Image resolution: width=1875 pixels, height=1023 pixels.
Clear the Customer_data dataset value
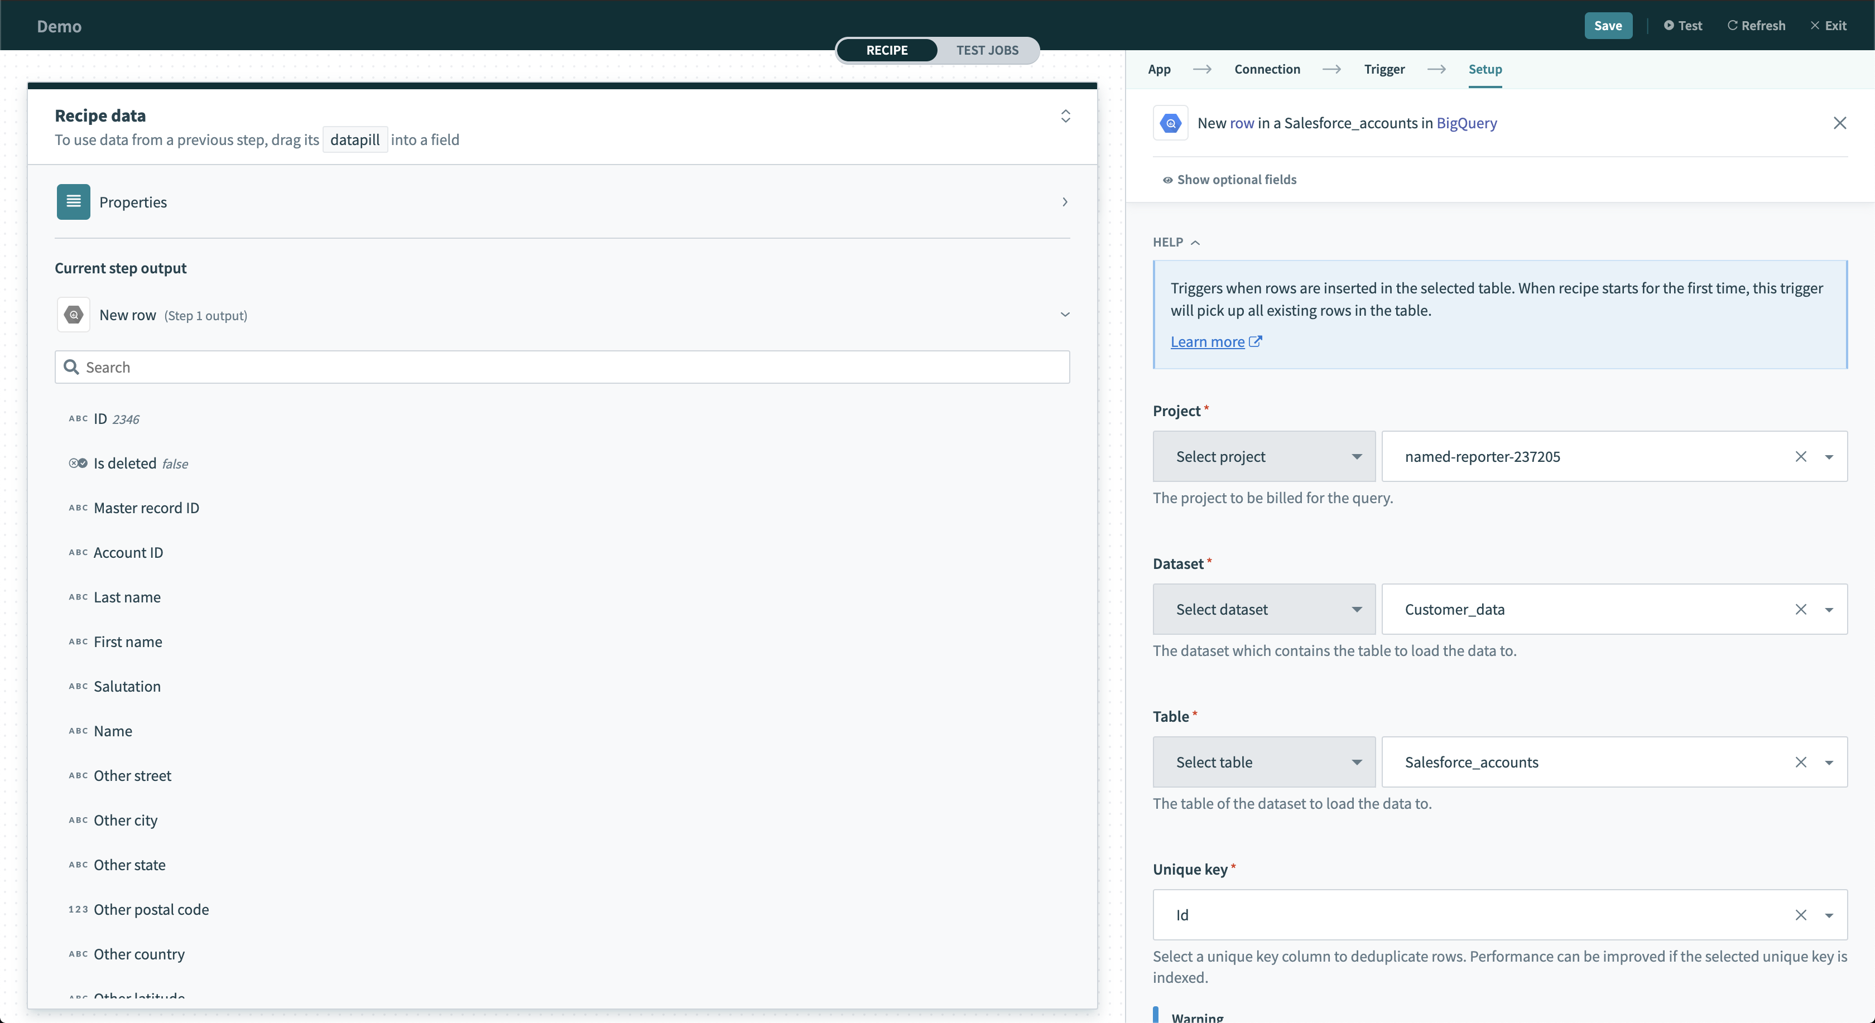click(1800, 609)
